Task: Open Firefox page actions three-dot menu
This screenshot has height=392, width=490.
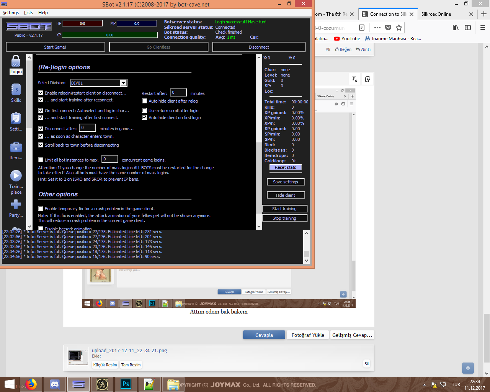Action: pyautogui.click(x=377, y=28)
